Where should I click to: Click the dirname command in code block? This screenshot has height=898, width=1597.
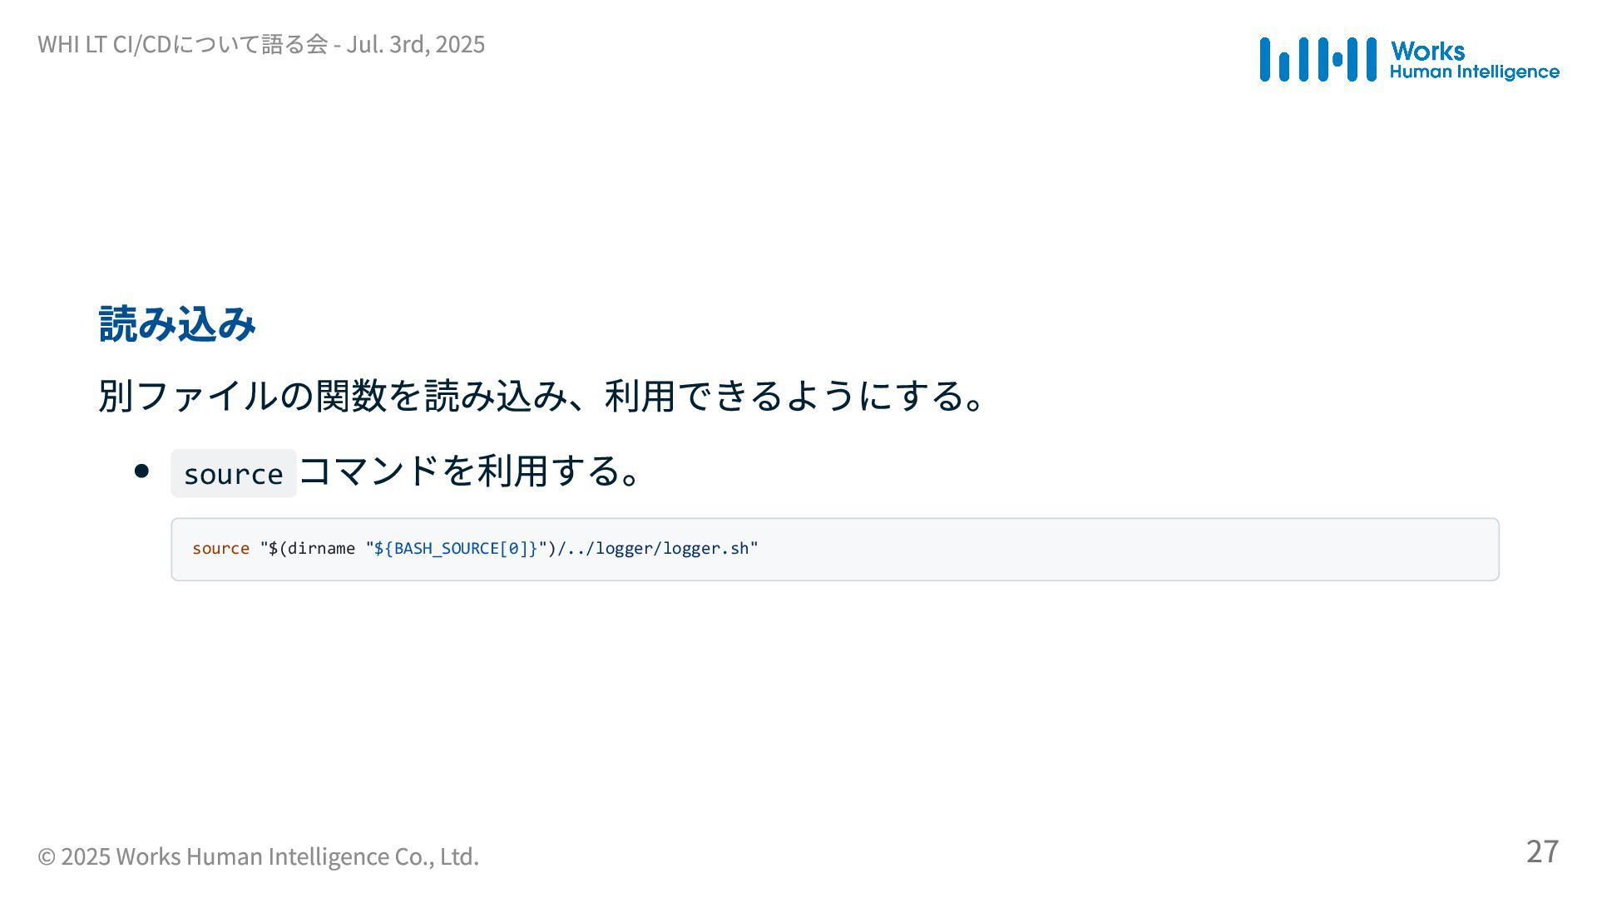tap(321, 549)
